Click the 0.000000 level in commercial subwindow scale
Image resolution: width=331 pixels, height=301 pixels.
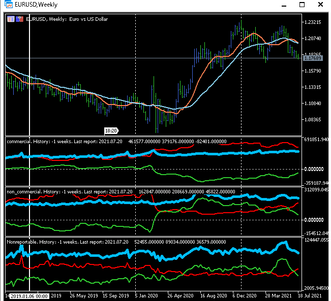314,169
